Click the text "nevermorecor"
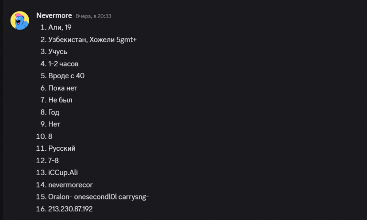This screenshot has height=220, width=367. (x=70, y=184)
